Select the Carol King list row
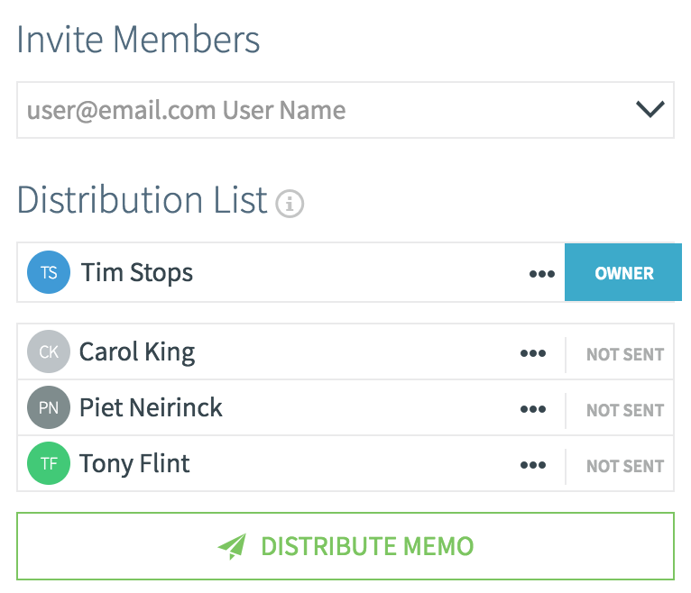 345,351
